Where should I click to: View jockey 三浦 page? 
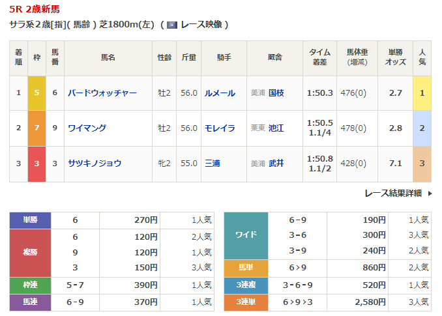point(212,164)
